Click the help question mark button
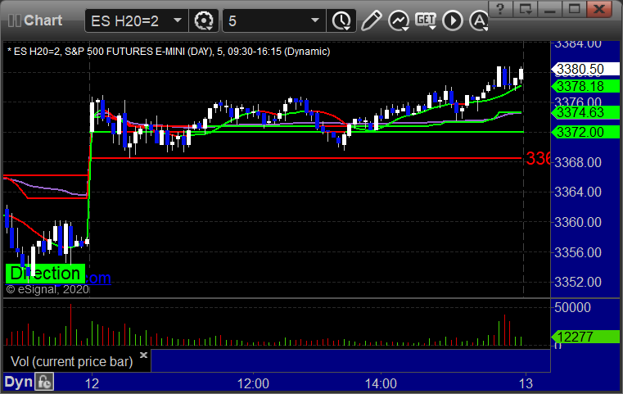This screenshot has width=623, height=394. coord(501,9)
